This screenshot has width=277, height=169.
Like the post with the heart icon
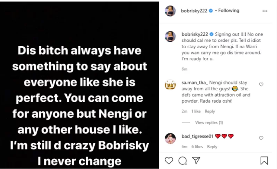(169, 160)
